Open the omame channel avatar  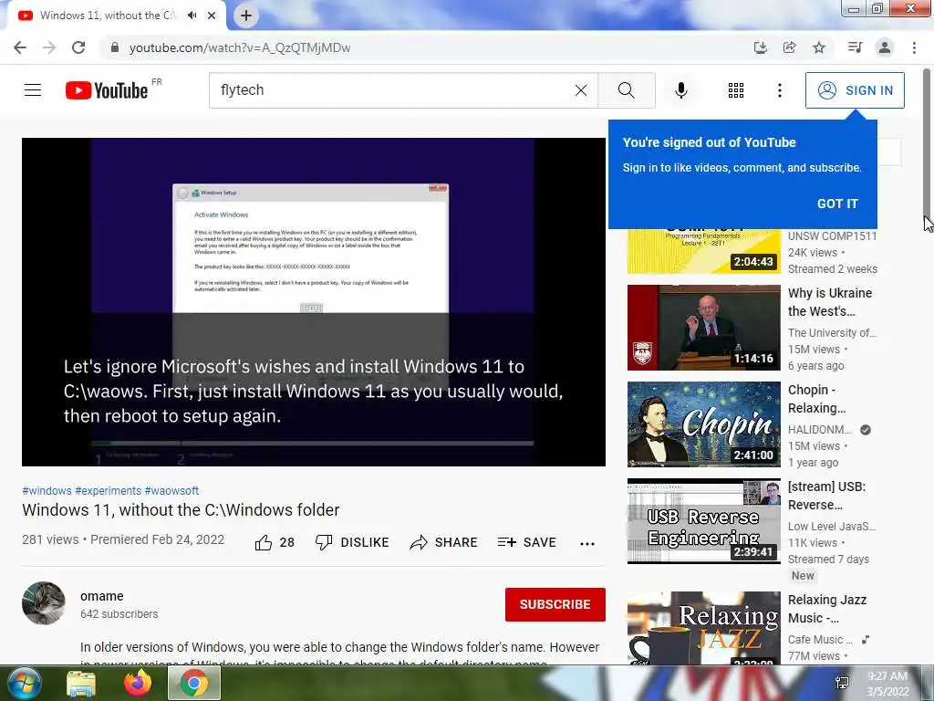click(44, 603)
